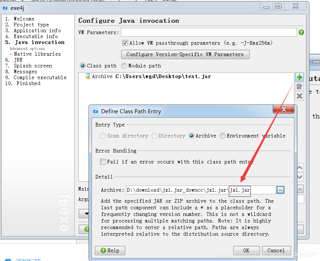Open the dropdown arrow button at bottom left
This screenshot has width=320, height=261.
coord(84,214)
